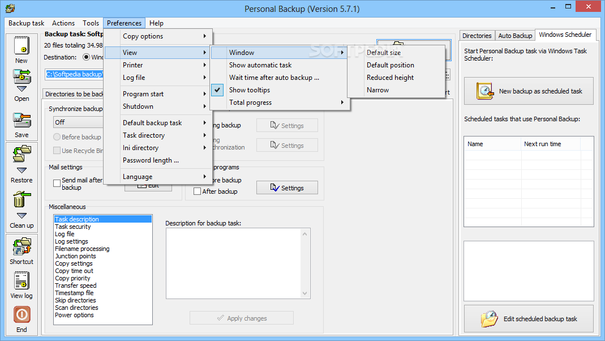The height and width of the screenshot is (341, 605).
Task: Expand the Copy options submenu
Action: [158, 36]
